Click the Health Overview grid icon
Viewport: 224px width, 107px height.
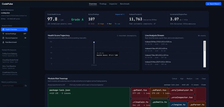coord(3,29)
